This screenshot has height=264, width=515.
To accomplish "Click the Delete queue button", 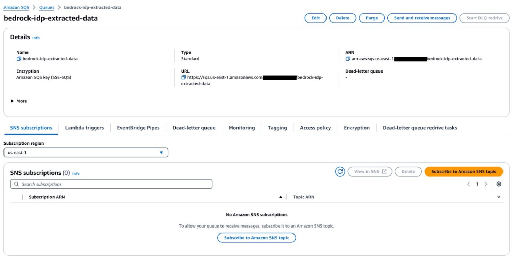I will click(x=343, y=18).
